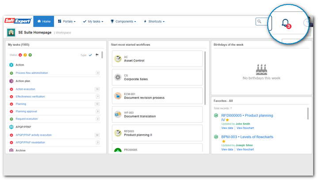Click the star beside Product planning IV
The image size is (318, 180).
click(227, 120)
